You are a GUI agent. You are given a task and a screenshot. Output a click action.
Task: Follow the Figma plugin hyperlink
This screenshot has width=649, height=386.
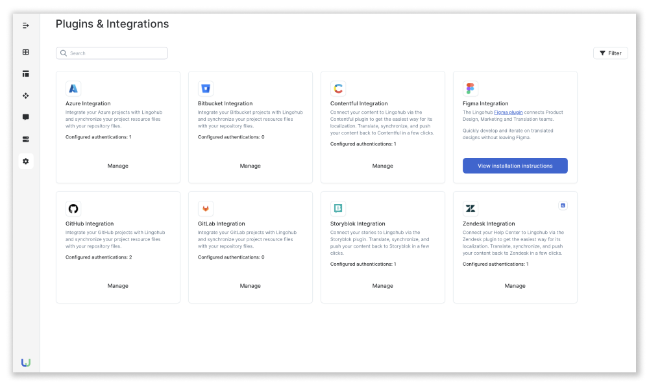coord(508,112)
